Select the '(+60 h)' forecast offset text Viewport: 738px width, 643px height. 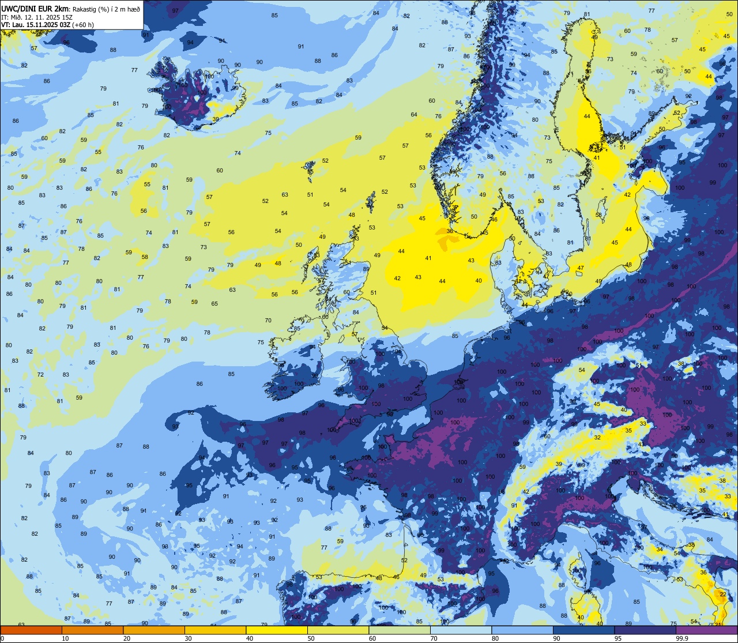[83, 24]
